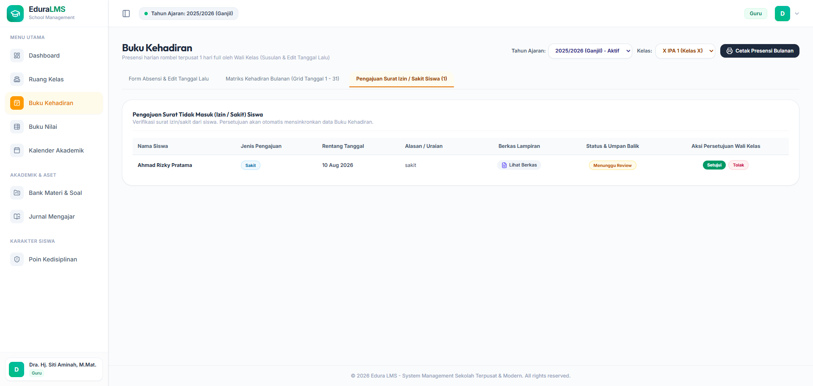Open the Tahun Ajaran dropdown
The height and width of the screenshot is (386, 813).
tap(590, 51)
